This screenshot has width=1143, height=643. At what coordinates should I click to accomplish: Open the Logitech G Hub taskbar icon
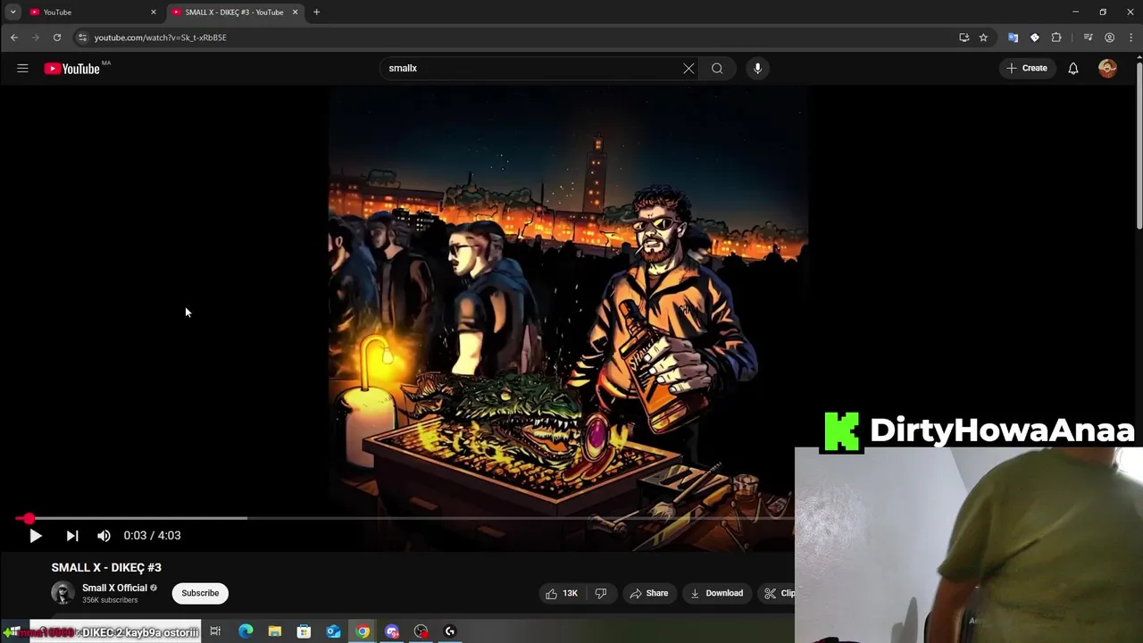(x=450, y=631)
